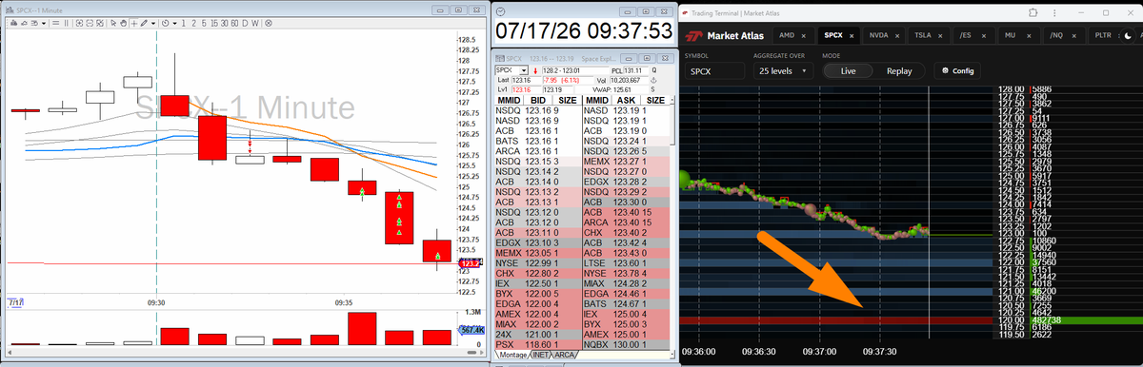Click the 121.00 price level row
Screen dimensions: 1143x367
click(912, 291)
